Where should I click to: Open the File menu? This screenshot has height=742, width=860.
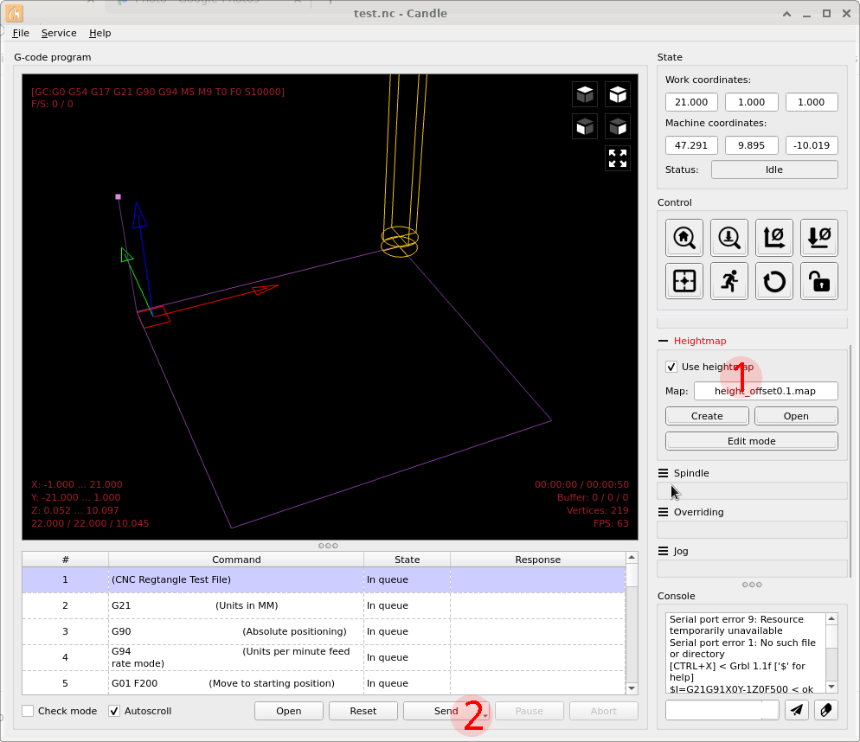(21, 33)
